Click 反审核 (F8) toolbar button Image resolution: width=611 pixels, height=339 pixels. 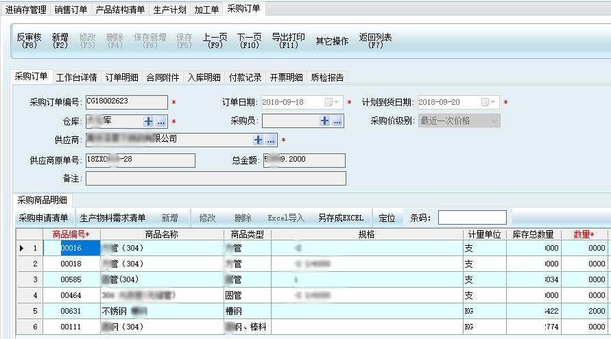point(29,41)
